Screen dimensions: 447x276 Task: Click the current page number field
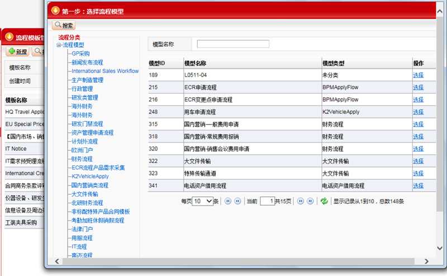pos(268,201)
